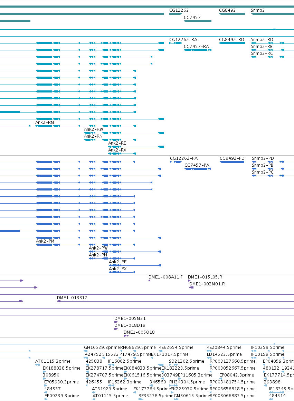Click the CG7457 gene label

[192, 17]
